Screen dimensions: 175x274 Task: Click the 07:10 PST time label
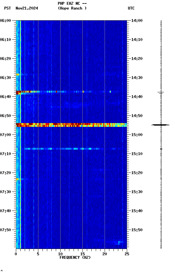pos(5,154)
